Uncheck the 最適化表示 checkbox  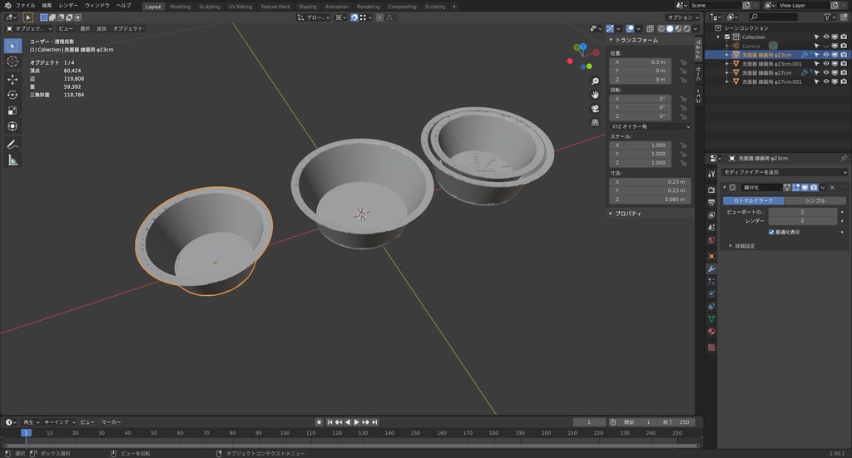(x=771, y=232)
